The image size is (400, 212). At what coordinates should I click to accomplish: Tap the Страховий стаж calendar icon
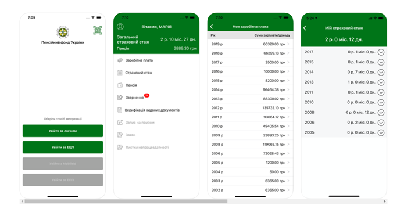[120, 73]
